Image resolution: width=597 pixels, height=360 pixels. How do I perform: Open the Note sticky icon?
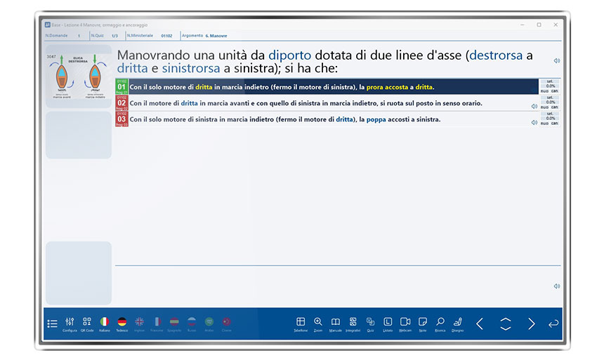(x=423, y=322)
